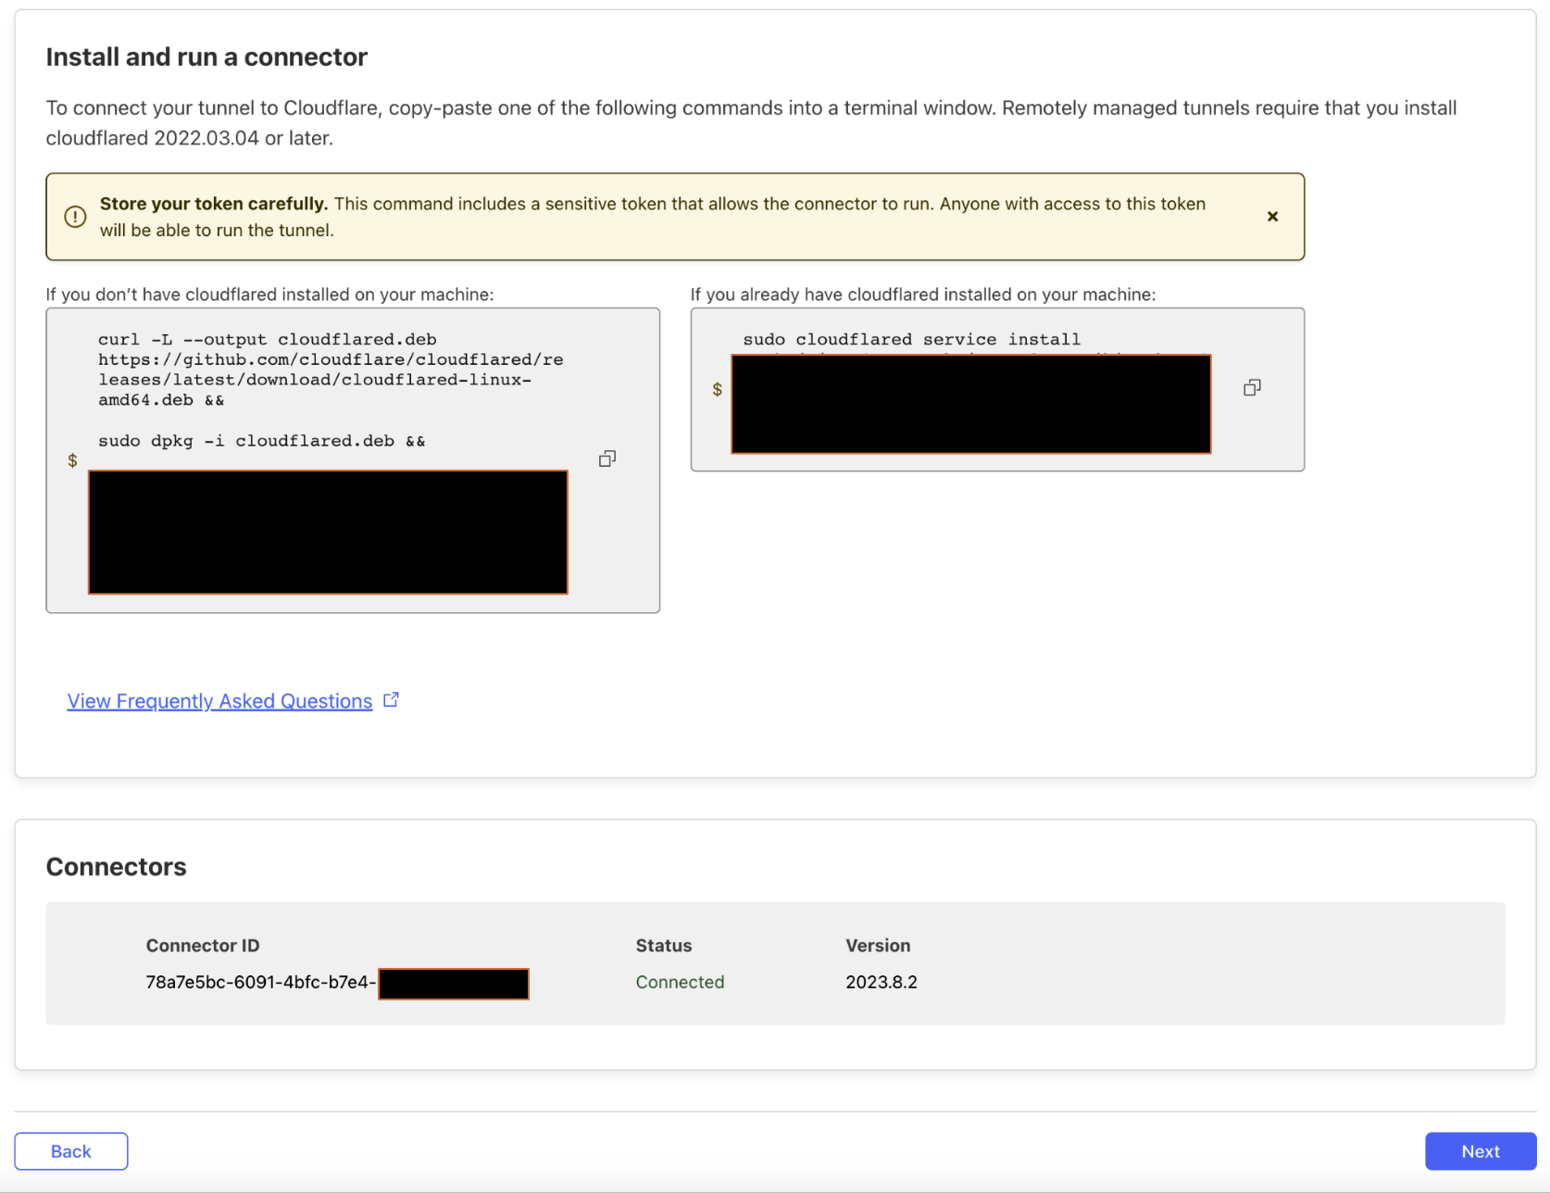Open View Frequently Asked Questions
The width and height of the screenshot is (1550, 1193).
click(x=219, y=701)
